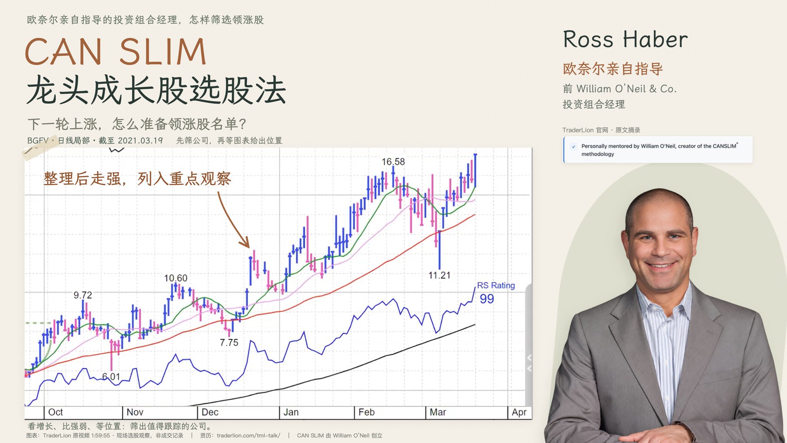Click the 'Nov' month marker on the axis
This screenshot has height=443, width=787.
coord(135,412)
